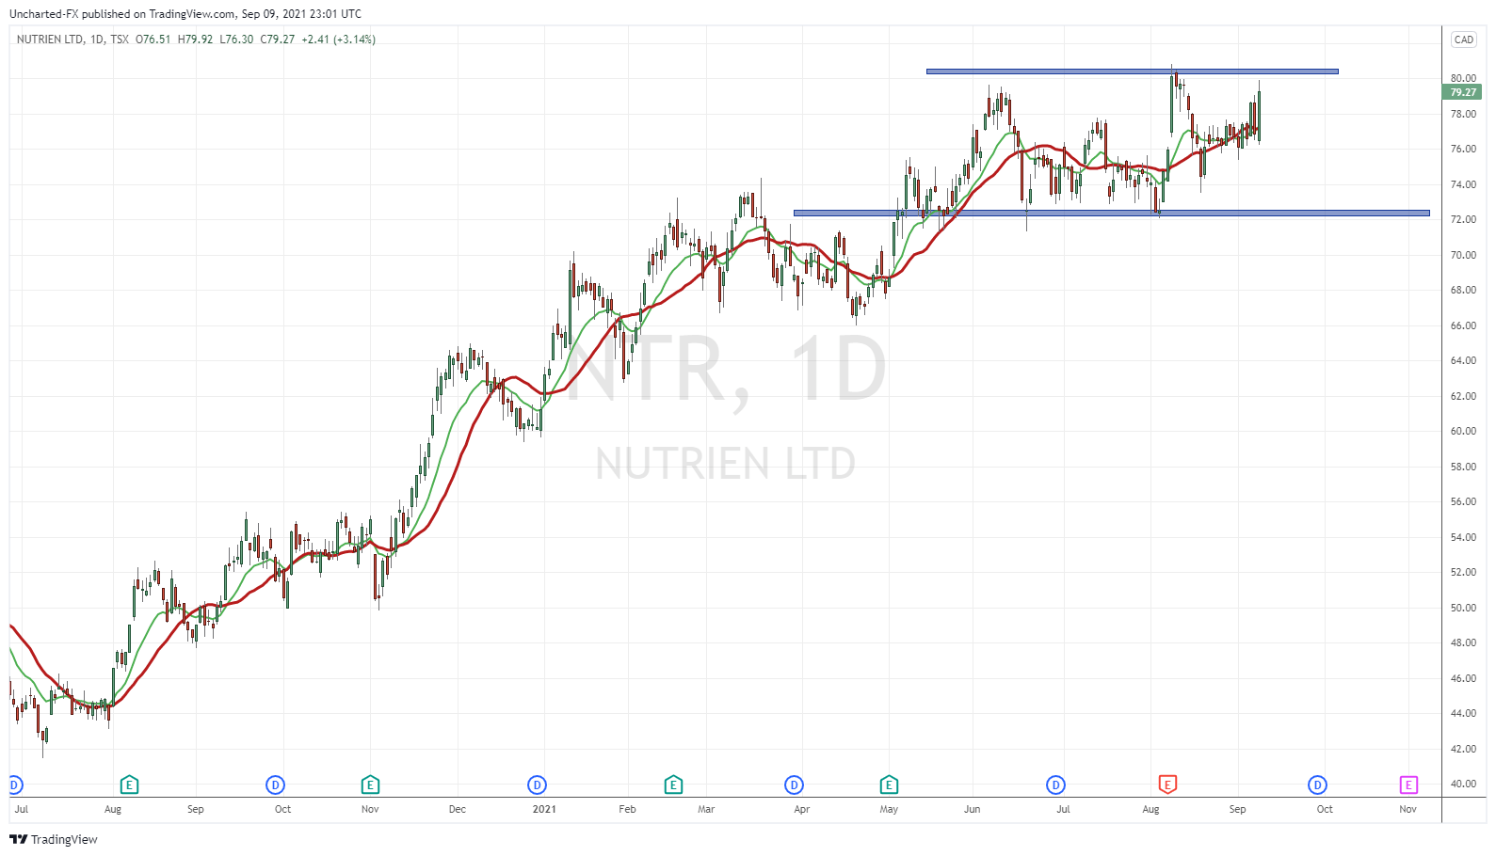Click the low value L76.30
The width and height of the screenshot is (1496, 856).
coord(236,40)
